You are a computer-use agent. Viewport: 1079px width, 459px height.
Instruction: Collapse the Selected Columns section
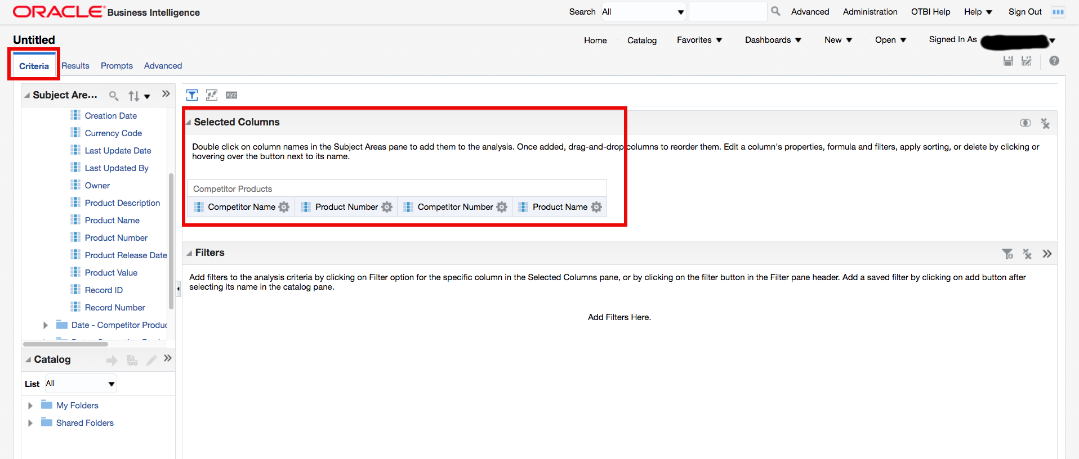(189, 123)
